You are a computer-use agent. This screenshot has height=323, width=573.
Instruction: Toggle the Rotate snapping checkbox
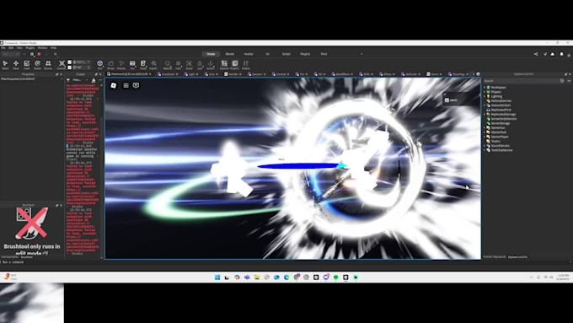(69, 67)
